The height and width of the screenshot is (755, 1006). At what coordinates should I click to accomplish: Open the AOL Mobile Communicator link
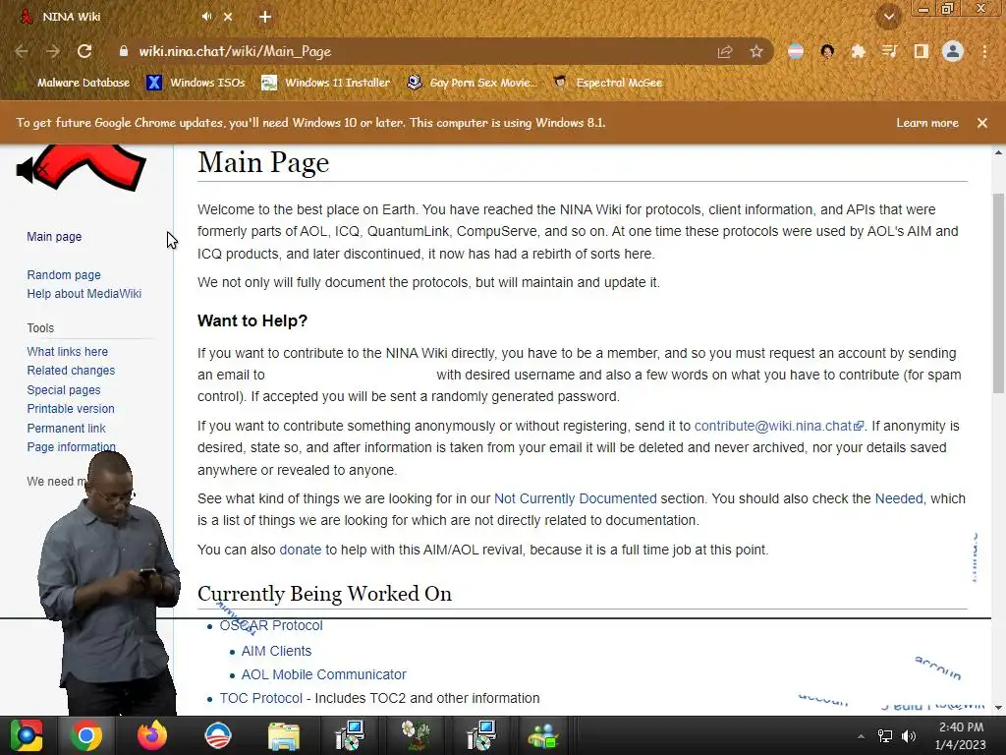coord(323,674)
